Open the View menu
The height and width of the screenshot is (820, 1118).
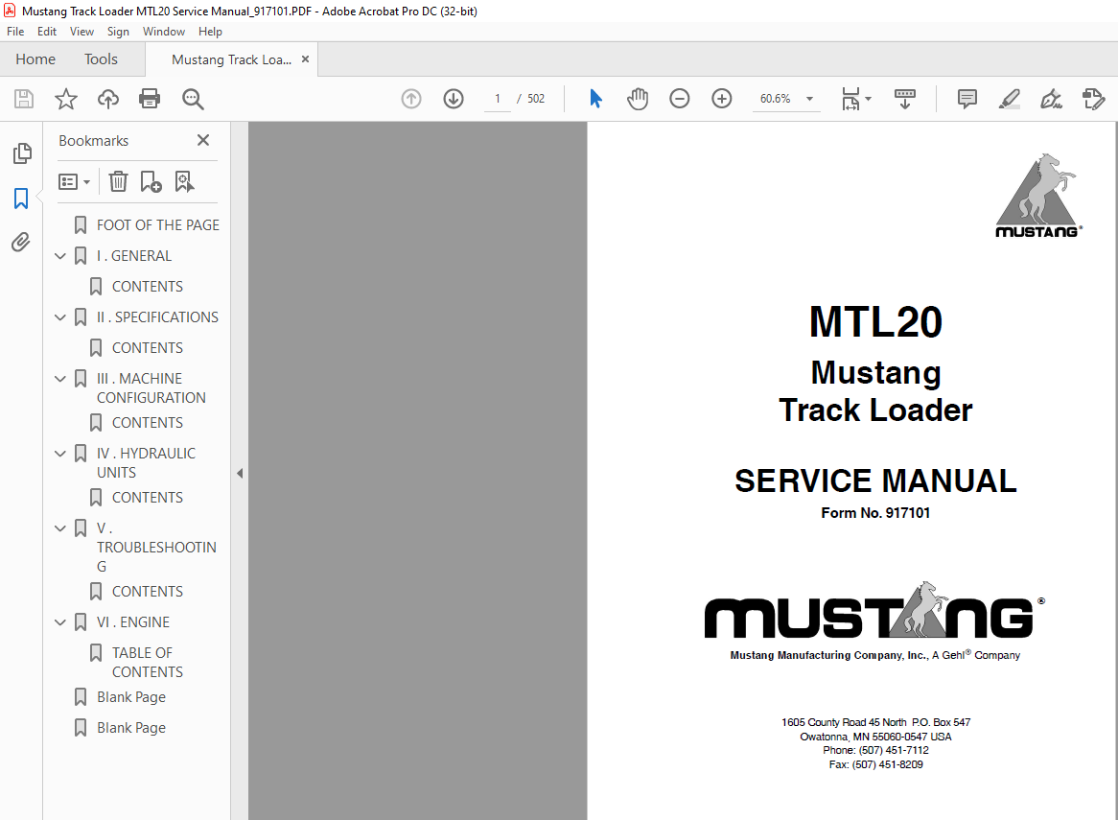82,32
